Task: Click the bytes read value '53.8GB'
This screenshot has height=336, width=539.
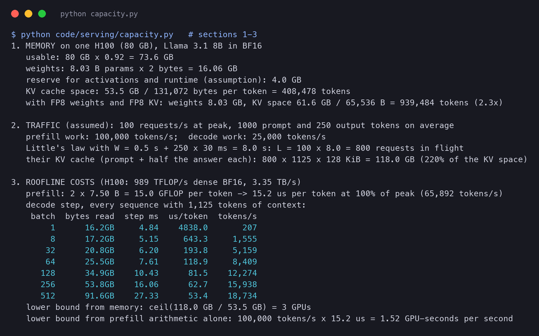Action: pos(99,284)
